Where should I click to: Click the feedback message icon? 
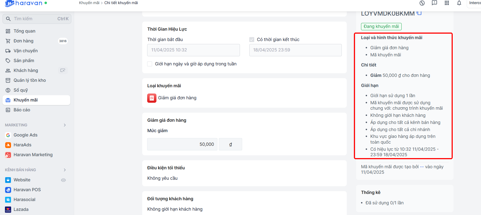[434, 3]
